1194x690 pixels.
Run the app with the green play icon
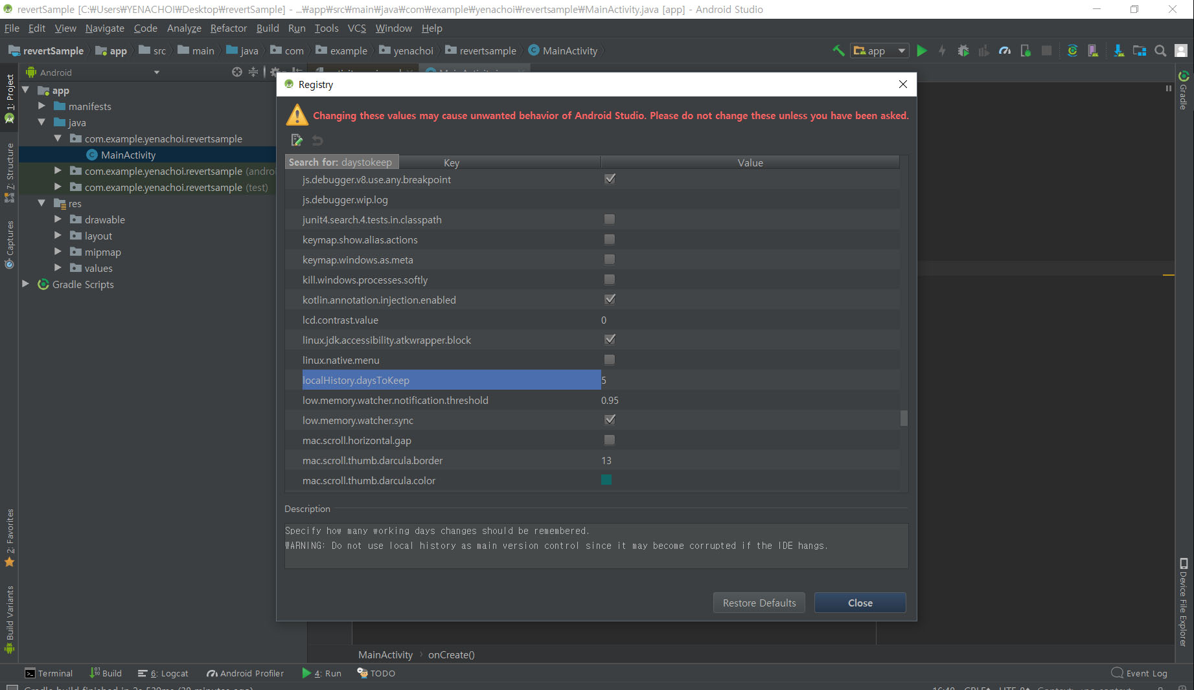922,50
